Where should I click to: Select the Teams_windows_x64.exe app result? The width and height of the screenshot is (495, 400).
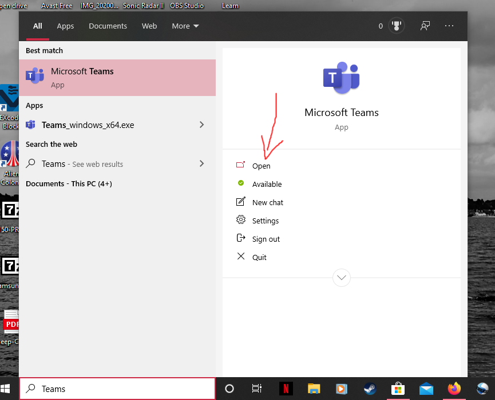pos(117,125)
